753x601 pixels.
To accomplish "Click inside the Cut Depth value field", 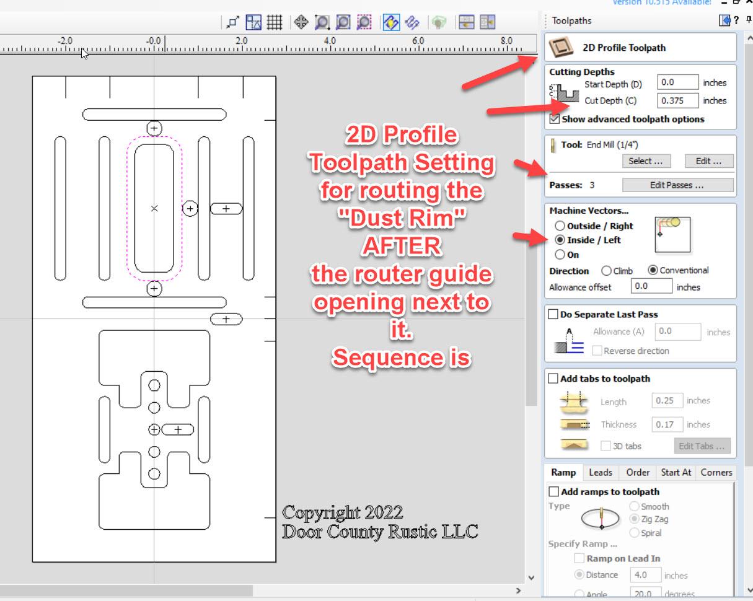I will pyautogui.click(x=677, y=100).
